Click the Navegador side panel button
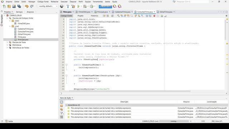Viewport: 229px width, 129px height. (x=1, y=20)
